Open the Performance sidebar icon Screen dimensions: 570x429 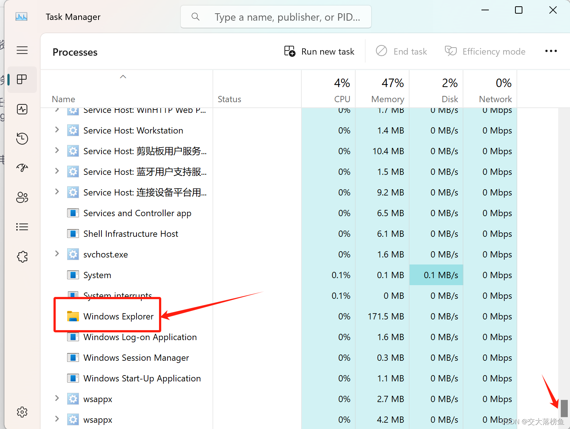tap(22, 109)
